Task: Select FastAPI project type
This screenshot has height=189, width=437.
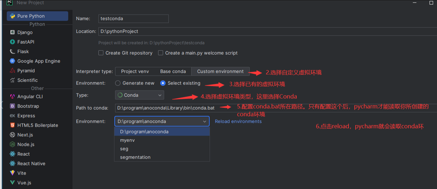Action: click(x=37, y=42)
